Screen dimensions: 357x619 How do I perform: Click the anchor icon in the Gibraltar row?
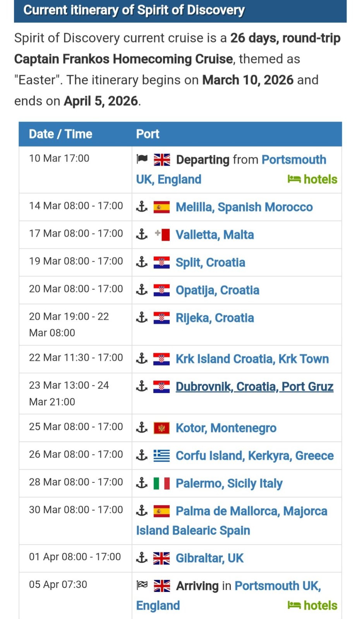click(x=142, y=558)
